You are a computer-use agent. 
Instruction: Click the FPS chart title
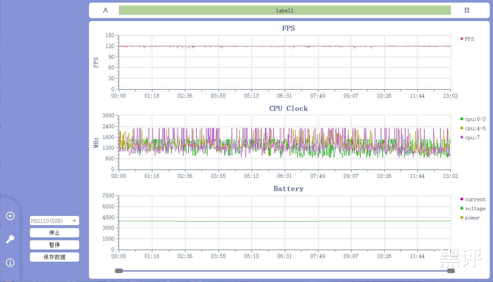[288, 28]
